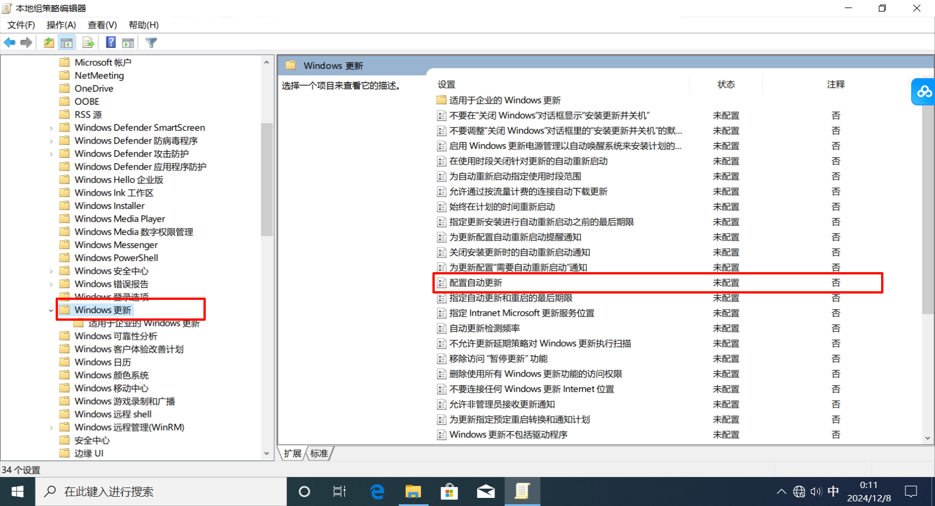This screenshot has width=935, height=506.
Task: Click the folder icon next to OneDrive
Action: [65, 89]
